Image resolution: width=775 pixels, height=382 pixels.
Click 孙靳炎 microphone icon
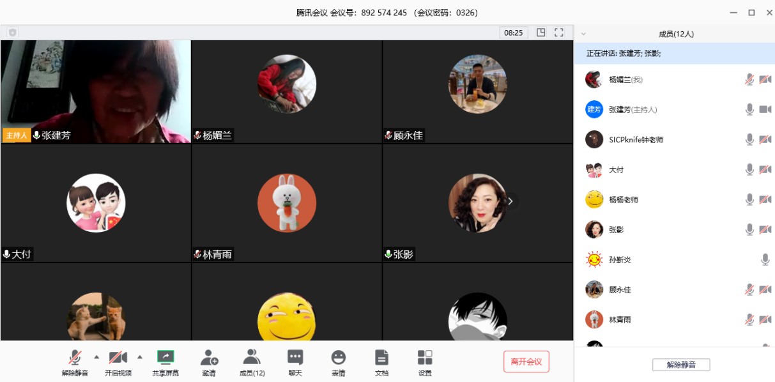[765, 260]
